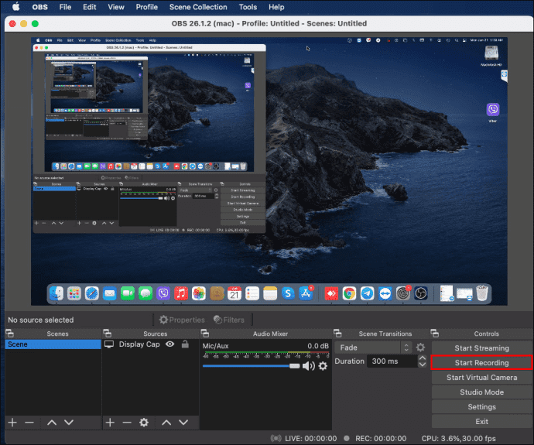
Task: Add a new scene with the plus icon
Action: pyautogui.click(x=12, y=423)
